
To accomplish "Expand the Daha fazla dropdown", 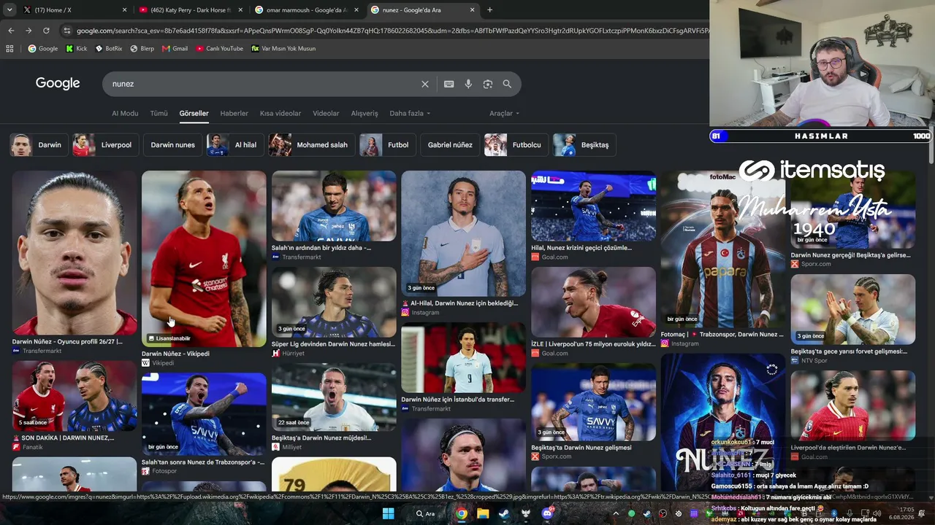I will tap(410, 114).
